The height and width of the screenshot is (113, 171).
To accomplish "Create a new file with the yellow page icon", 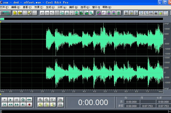I will pos(15,13).
